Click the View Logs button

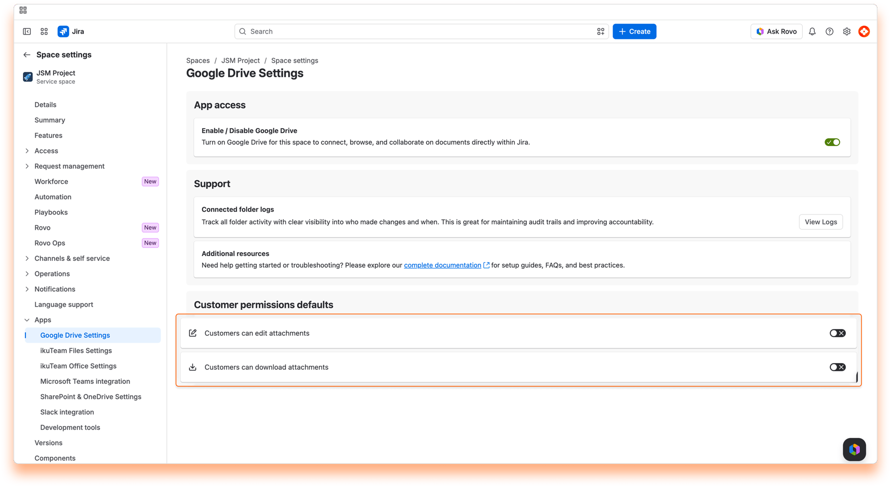[820, 222]
